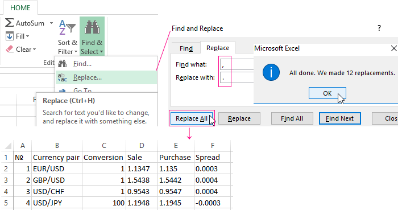Click the Fill down-arrow icon

click(10, 36)
